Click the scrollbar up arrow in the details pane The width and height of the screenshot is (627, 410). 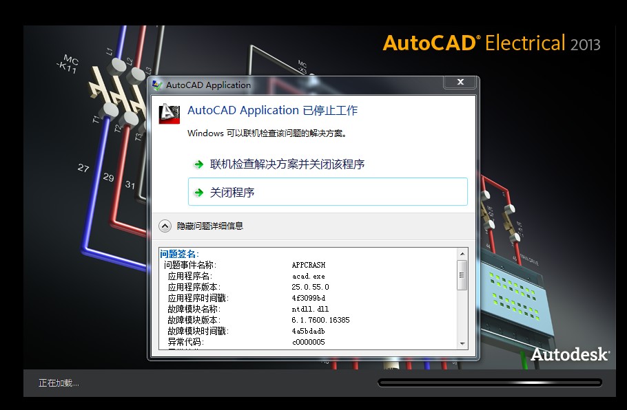(x=462, y=252)
